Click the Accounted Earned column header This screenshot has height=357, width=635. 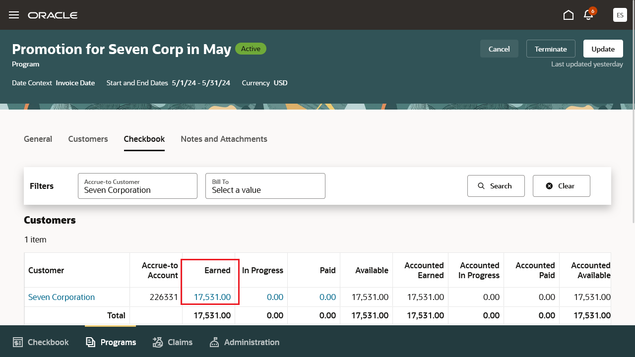point(421,270)
